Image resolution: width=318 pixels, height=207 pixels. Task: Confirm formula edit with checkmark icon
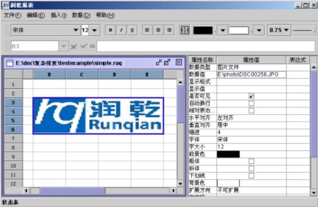click(84, 46)
